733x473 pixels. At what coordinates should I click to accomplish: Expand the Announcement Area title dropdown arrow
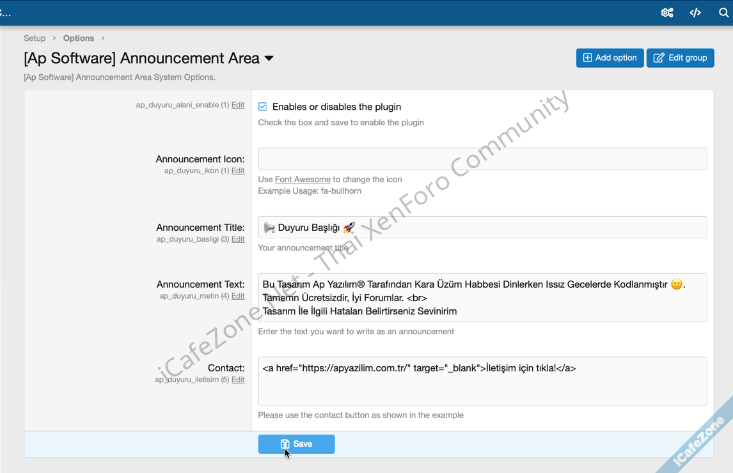[269, 58]
